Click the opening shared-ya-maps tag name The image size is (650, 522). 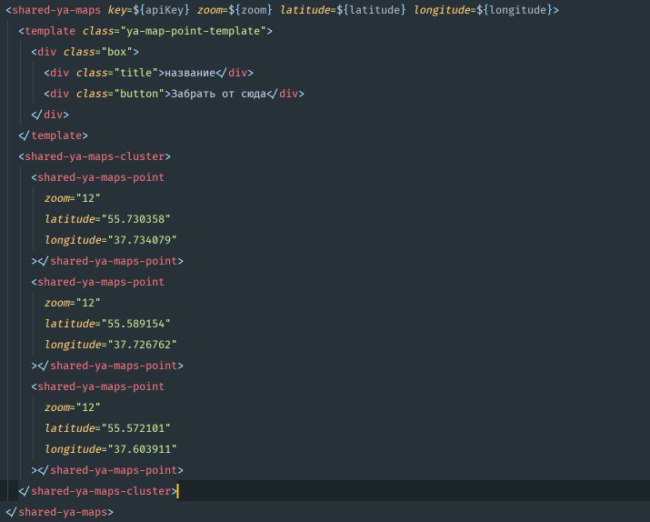point(56,10)
